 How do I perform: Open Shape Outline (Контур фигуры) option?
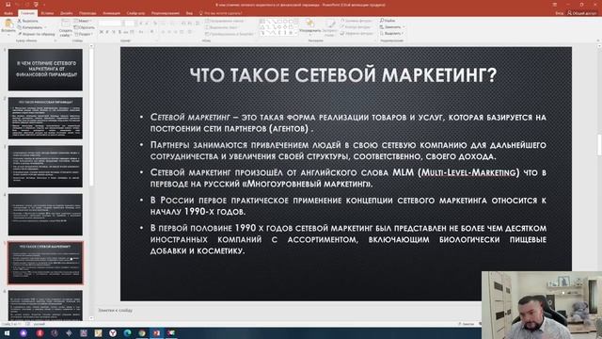click(x=356, y=27)
